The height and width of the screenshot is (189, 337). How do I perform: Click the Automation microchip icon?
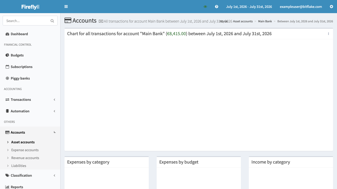pyautogui.click(x=7, y=111)
